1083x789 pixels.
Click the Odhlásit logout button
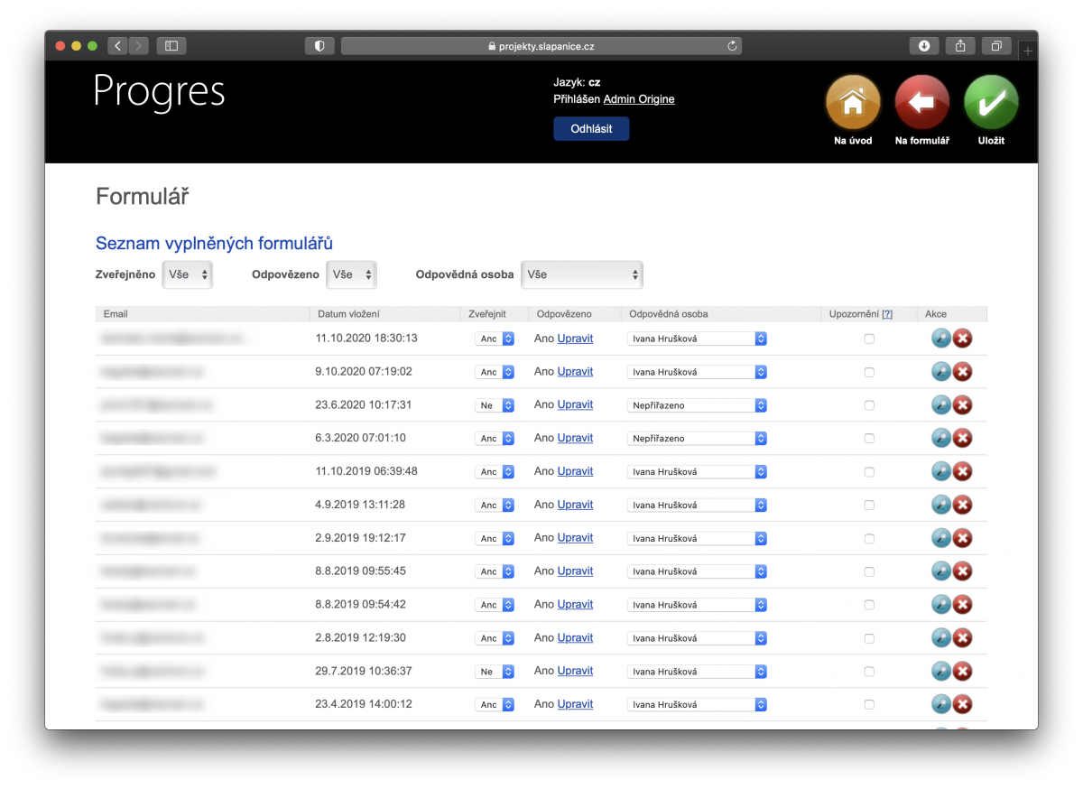click(591, 128)
